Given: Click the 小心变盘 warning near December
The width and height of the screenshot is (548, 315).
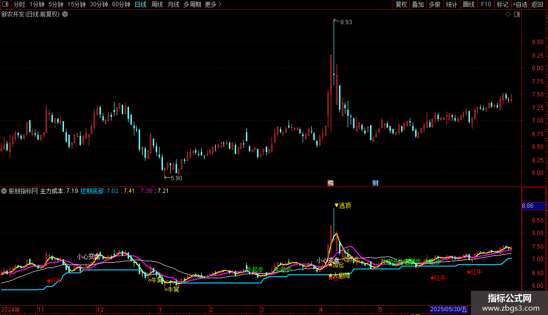Looking at the screenshot, I should point(88,257).
